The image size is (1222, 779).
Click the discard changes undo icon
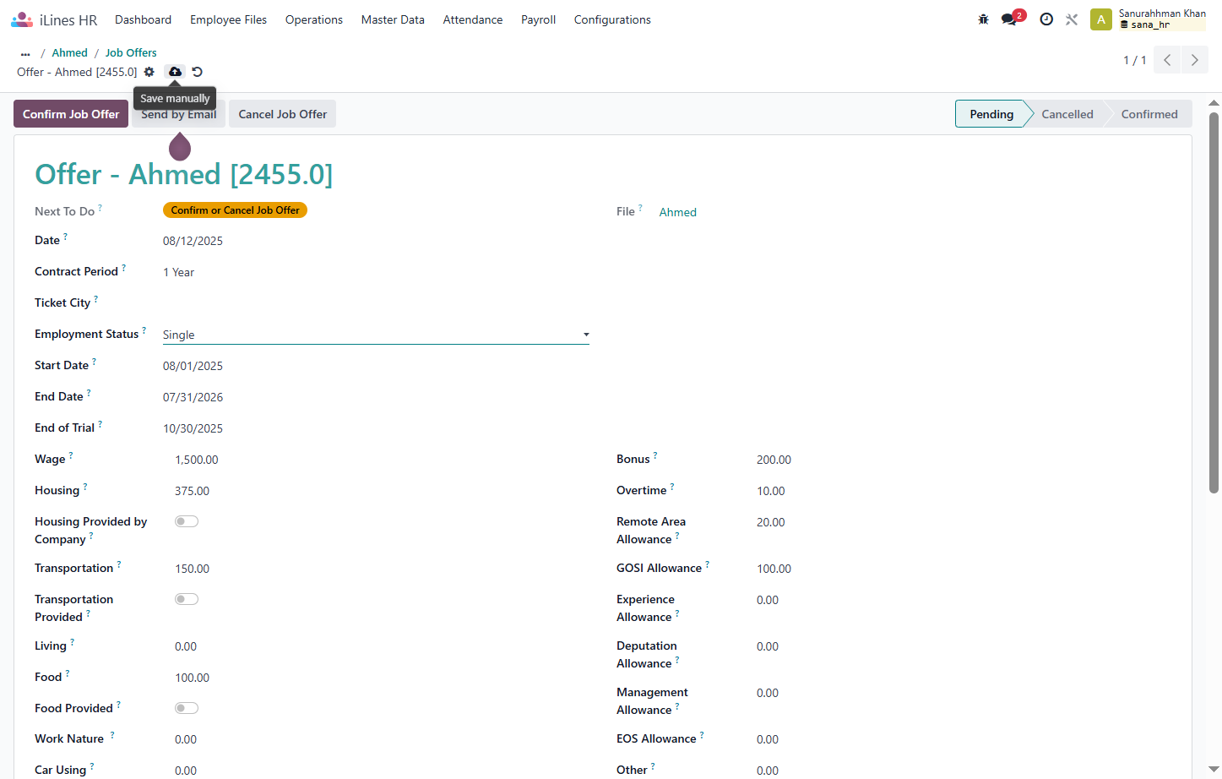pos(197,72)
